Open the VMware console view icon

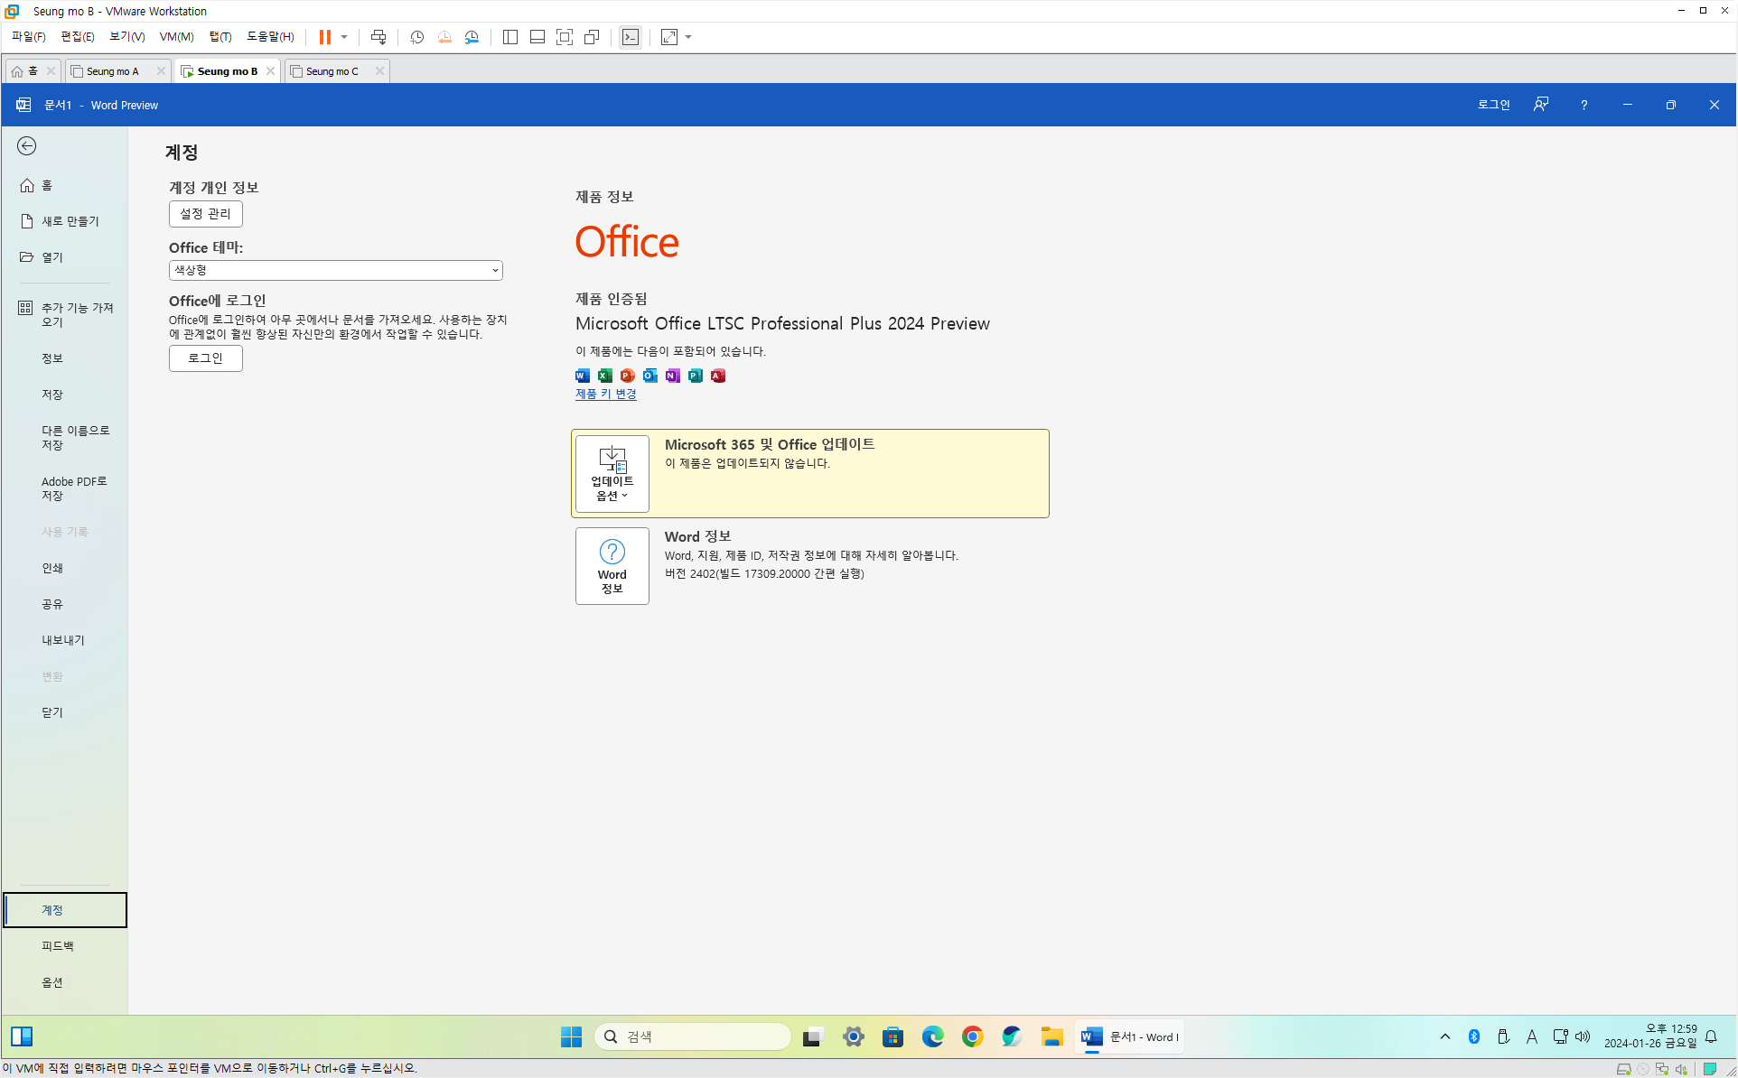[x=631, y=37]
